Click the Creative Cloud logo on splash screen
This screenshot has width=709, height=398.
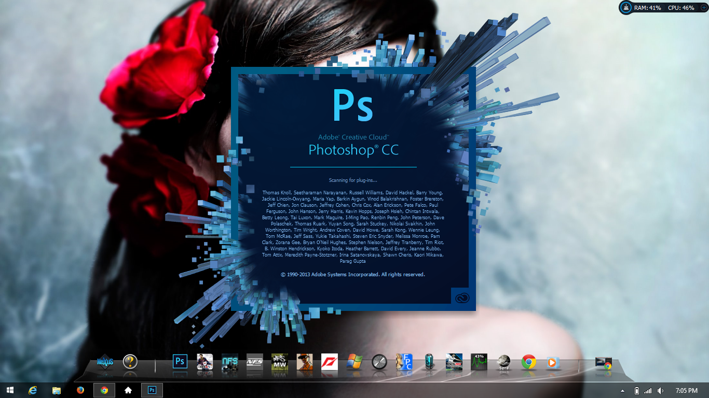[x=461, y=298]
